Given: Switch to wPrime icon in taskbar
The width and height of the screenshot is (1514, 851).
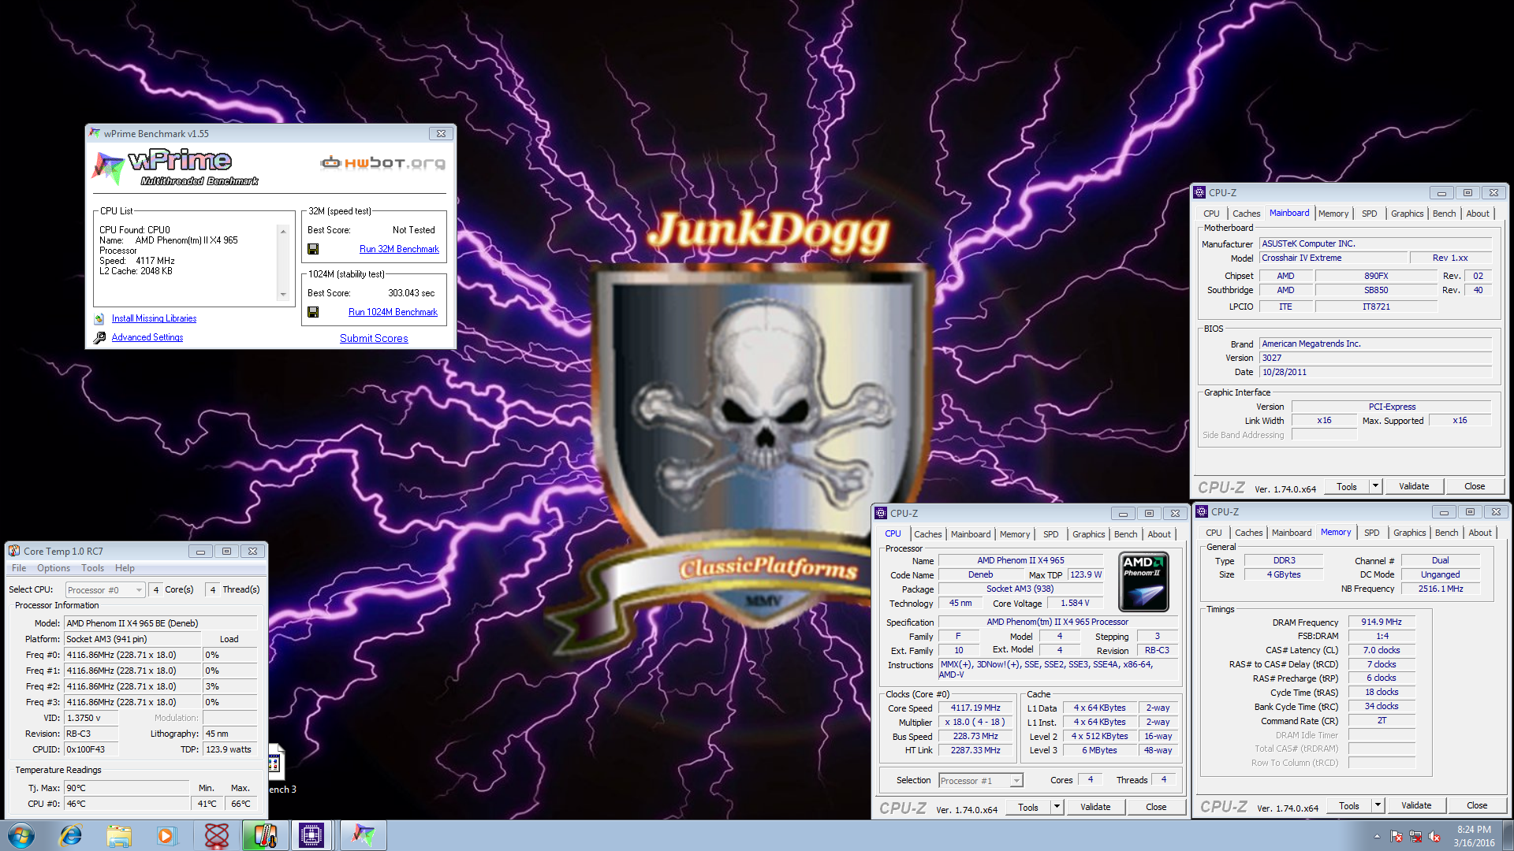Looking at the screenshot, I should 364,835.
